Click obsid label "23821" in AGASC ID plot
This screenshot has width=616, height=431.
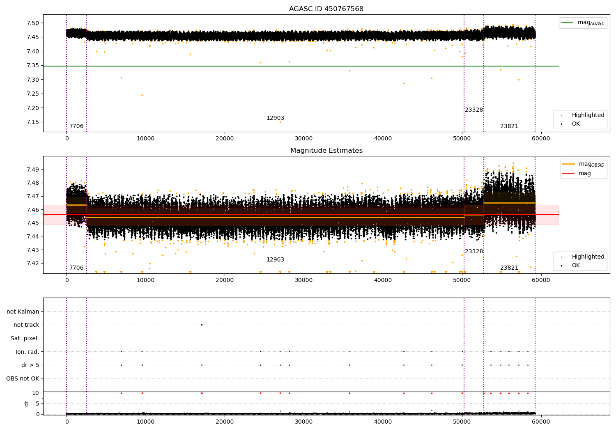click(x=509, y=126)
